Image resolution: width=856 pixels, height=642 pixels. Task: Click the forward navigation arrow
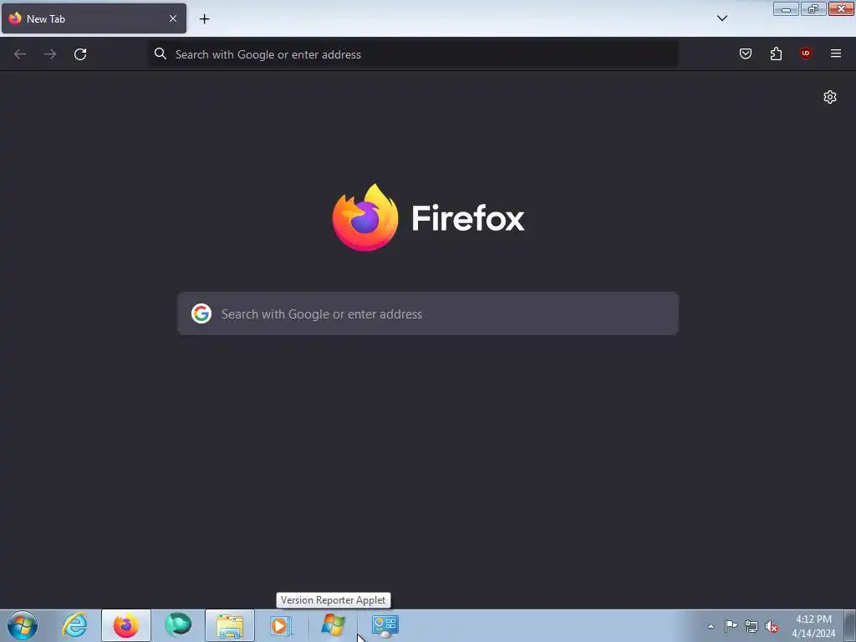(50, 54)
